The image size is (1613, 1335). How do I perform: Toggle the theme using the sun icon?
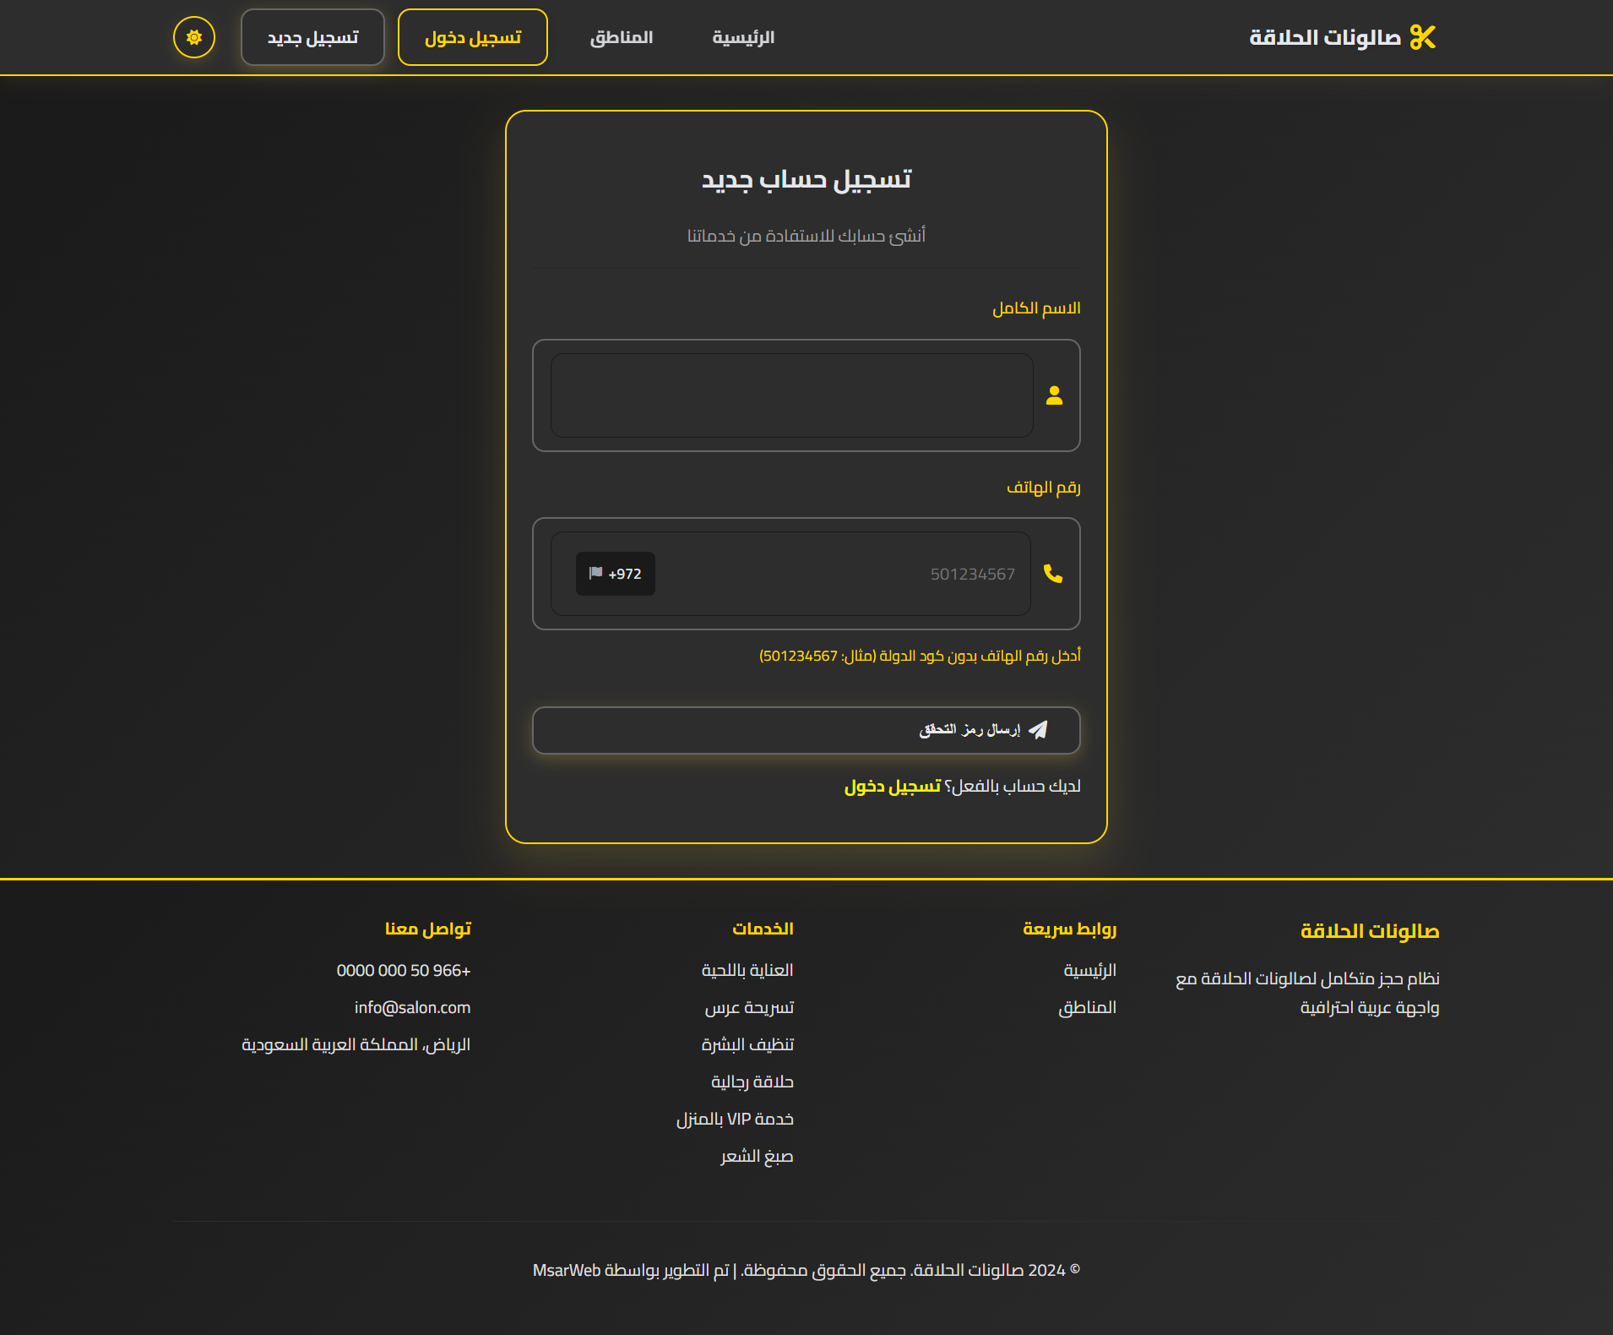pos(193,36)
